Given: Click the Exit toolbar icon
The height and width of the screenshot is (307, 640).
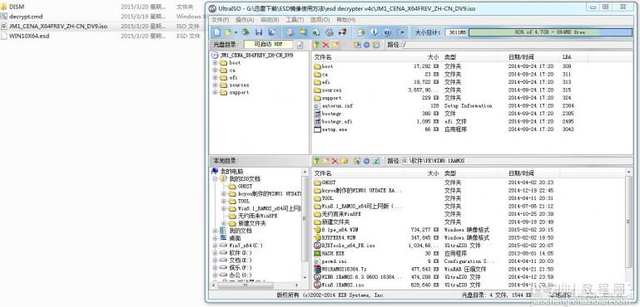Looking at the screenshot, I should 401,32.
